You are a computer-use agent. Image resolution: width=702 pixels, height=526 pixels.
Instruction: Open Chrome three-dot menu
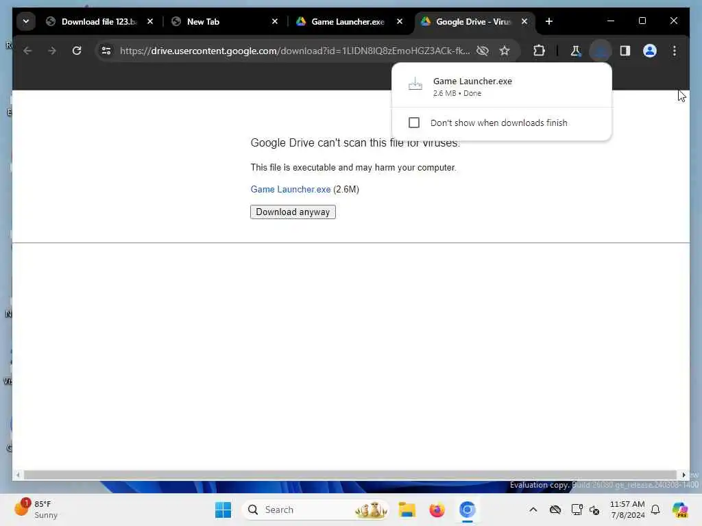tap(675, 51)
